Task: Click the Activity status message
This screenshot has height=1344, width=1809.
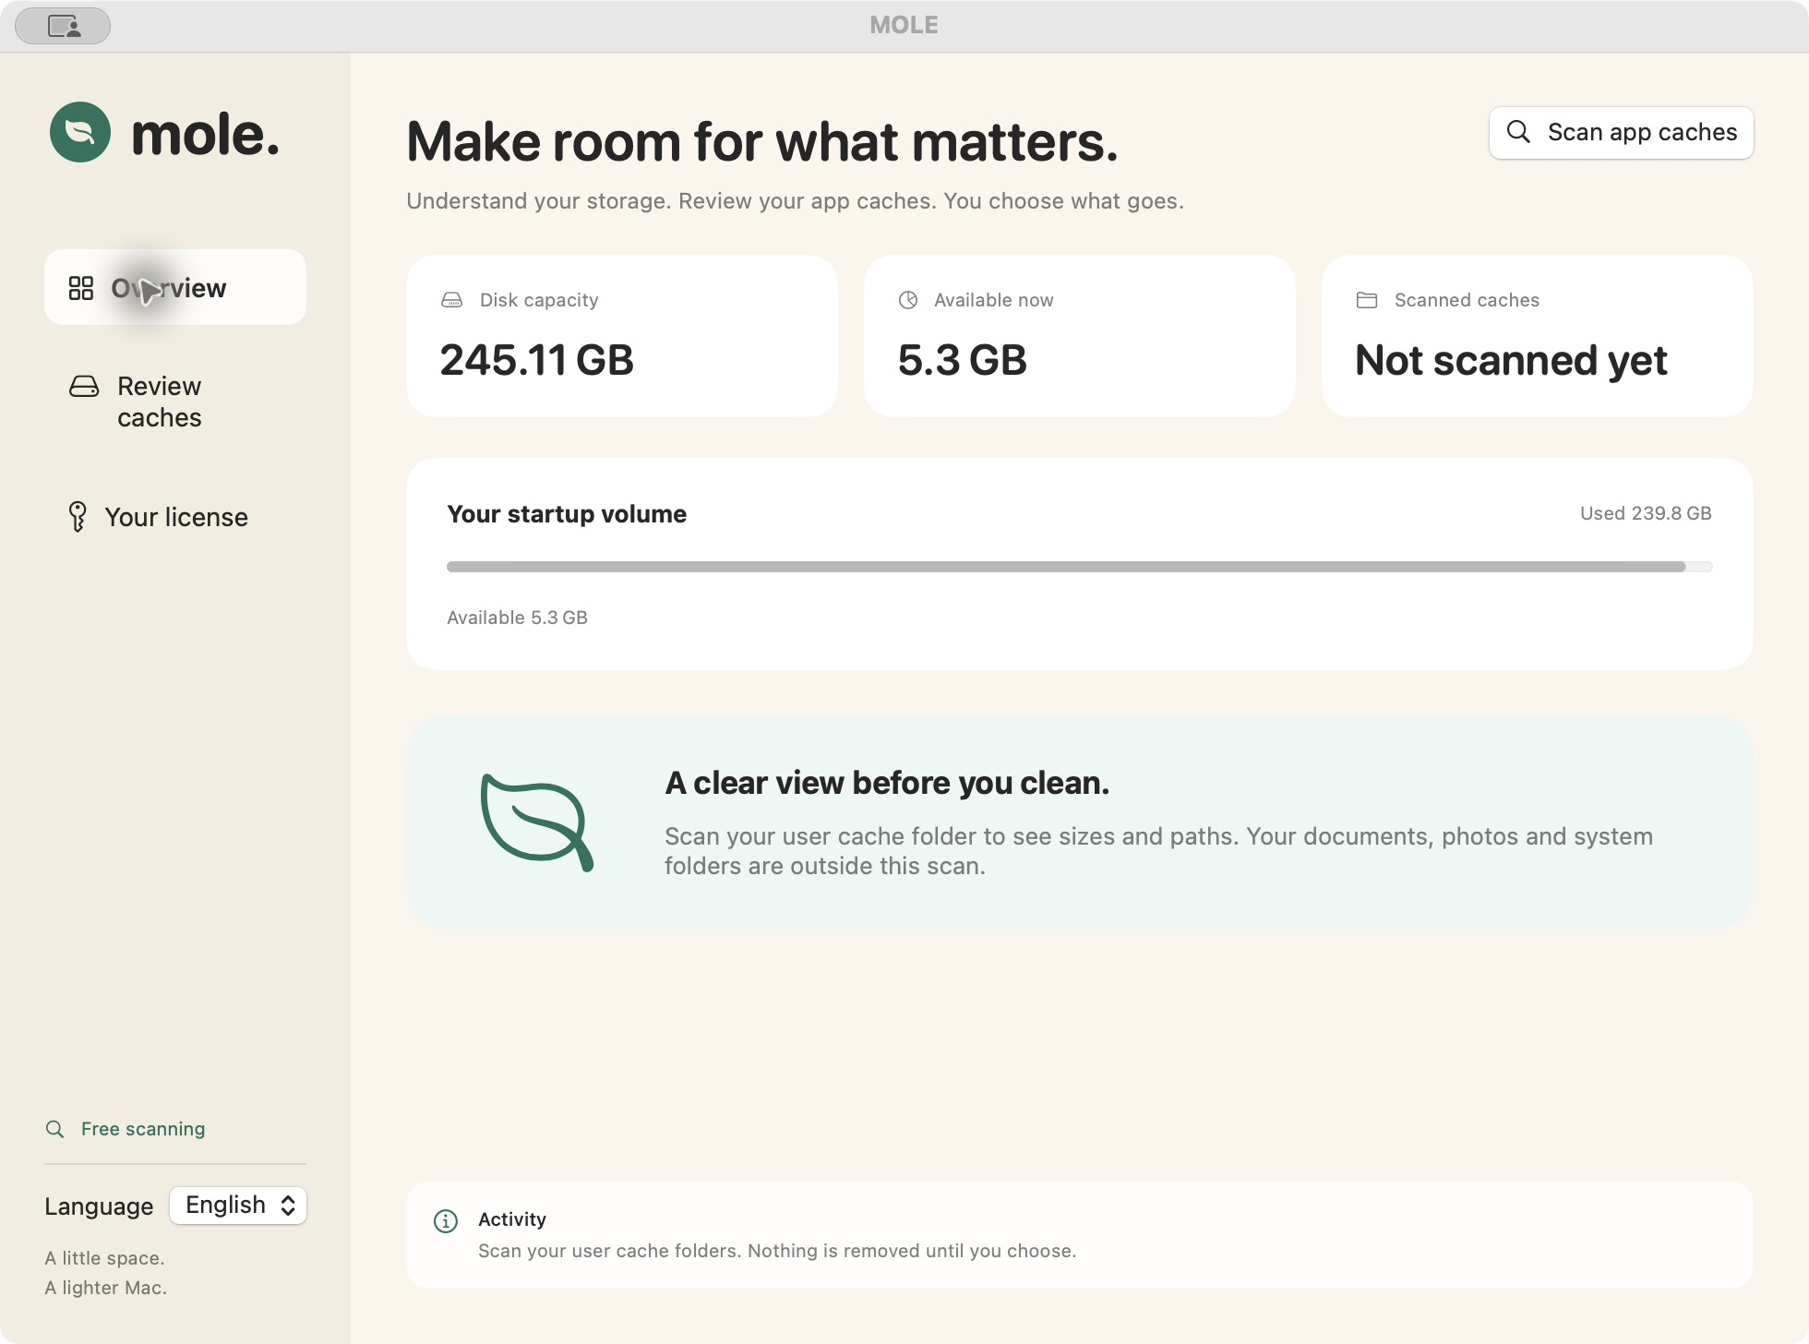Action: coord(777,1251)
